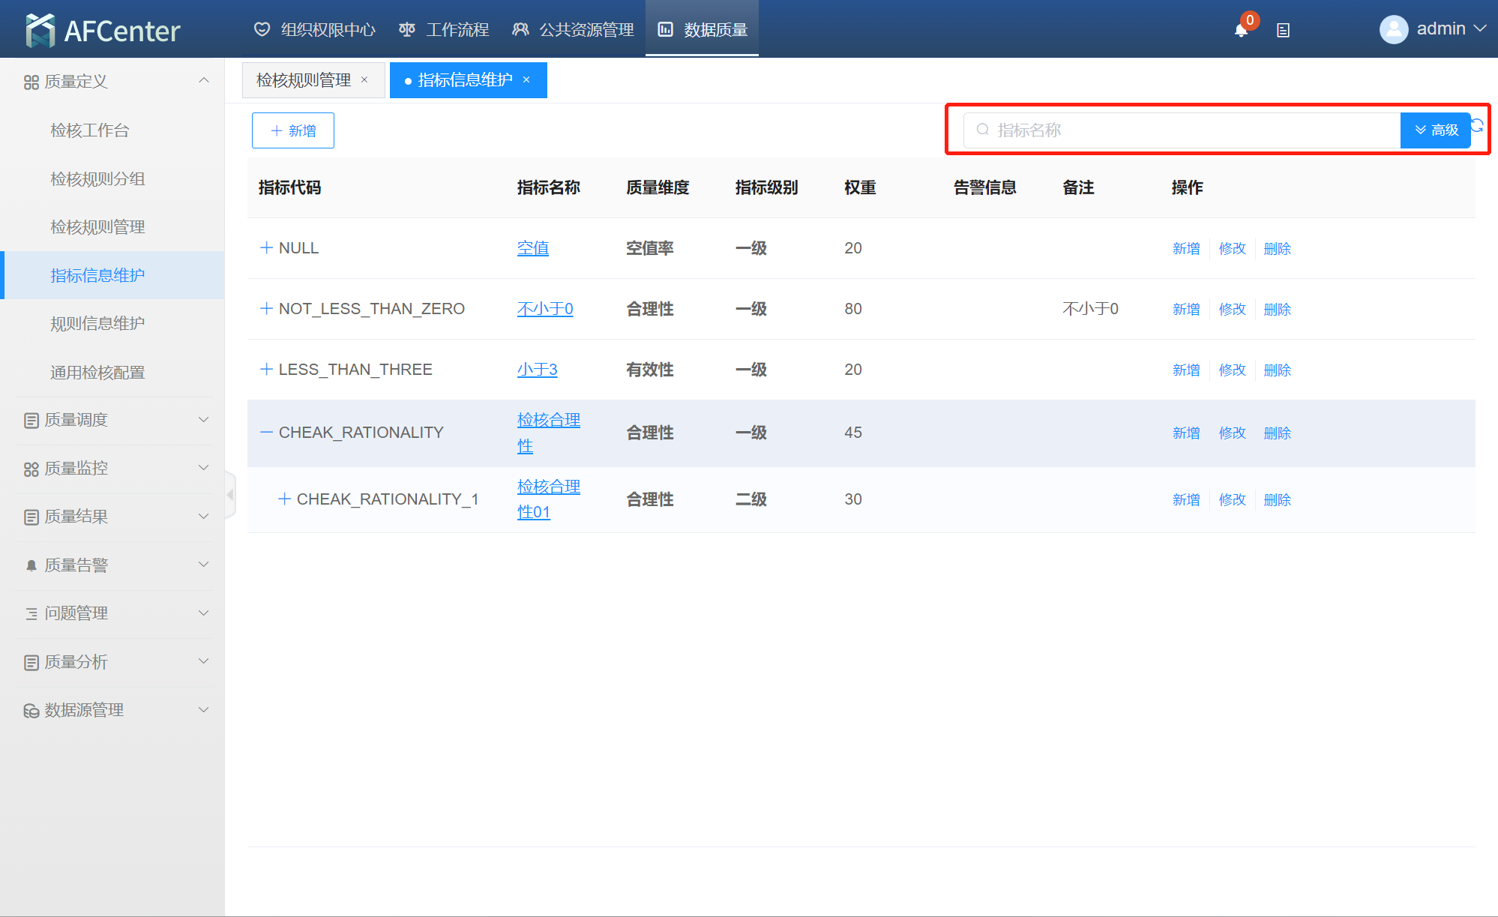
Task: Expand the NOT_LESS_THAN_ZERO row
Action: [x=265, y=309]
